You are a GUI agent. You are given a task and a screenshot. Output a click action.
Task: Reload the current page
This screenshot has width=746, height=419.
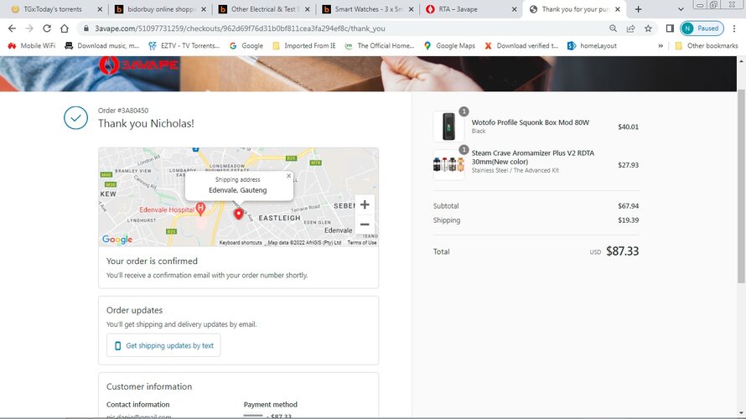[47, 28]
